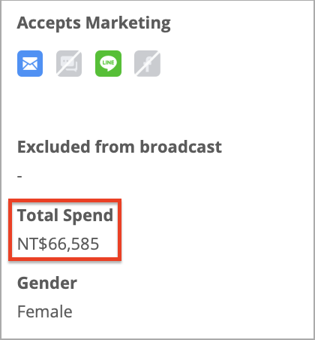Click the word "Excluded" in the heading
The height and width of the screenshot is (340, 315).
(54, 147)
